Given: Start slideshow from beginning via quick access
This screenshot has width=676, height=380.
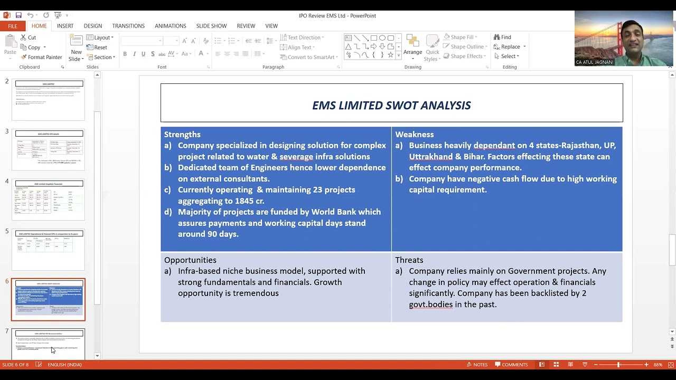Looking at the screenshot, I should 58,15.
